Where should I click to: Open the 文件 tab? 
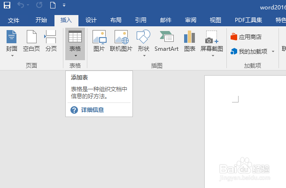tap(13, 20)
